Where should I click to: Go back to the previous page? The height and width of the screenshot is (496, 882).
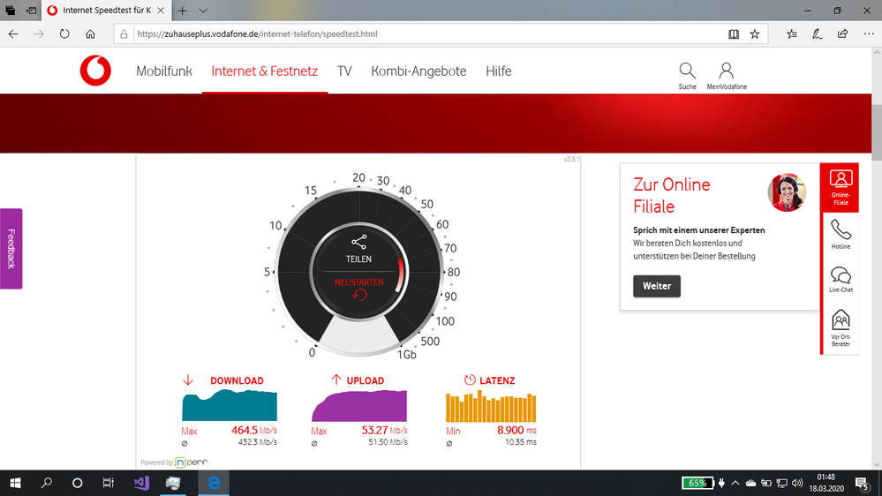[13, 34]
